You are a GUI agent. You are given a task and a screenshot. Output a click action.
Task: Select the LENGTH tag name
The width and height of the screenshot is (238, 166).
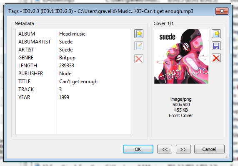pyautogui.click(x=28, y=66)
